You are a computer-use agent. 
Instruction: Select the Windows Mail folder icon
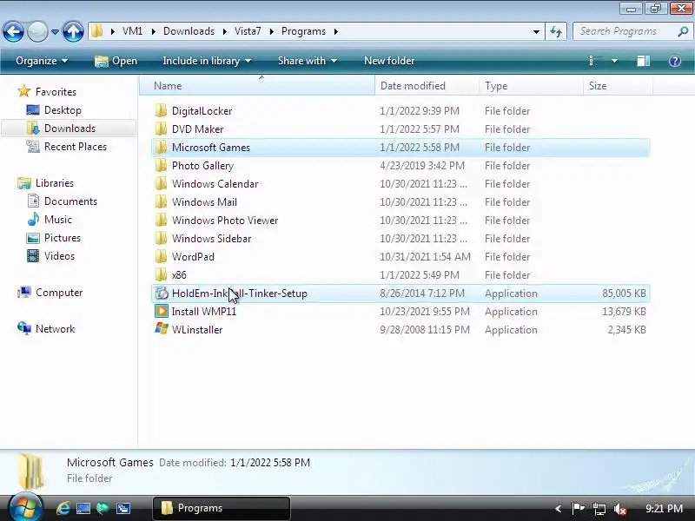click(162, 201)
